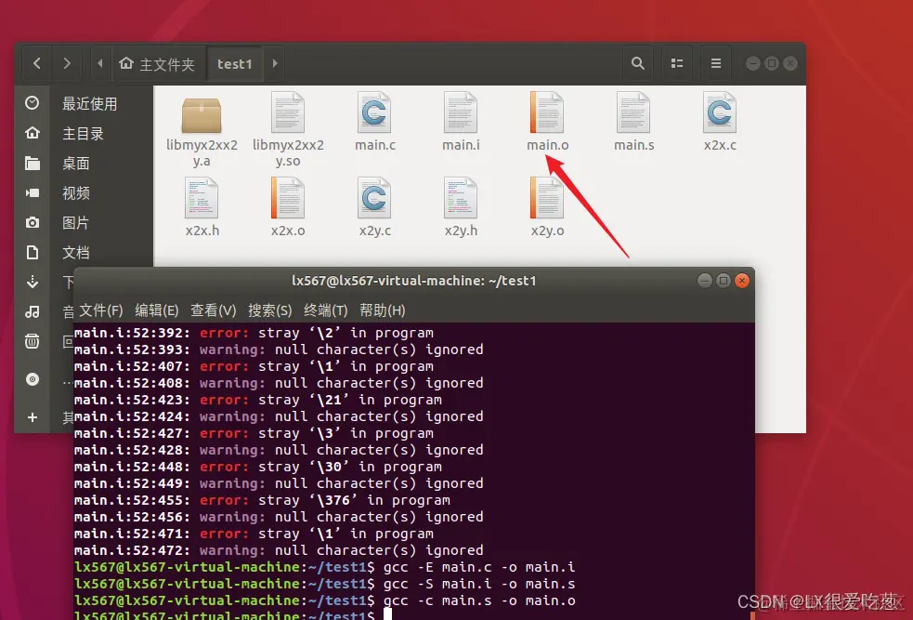Open search in the file manager
Image resolution: width=913 pixels, height=620 pixels.
click(638, 63)
